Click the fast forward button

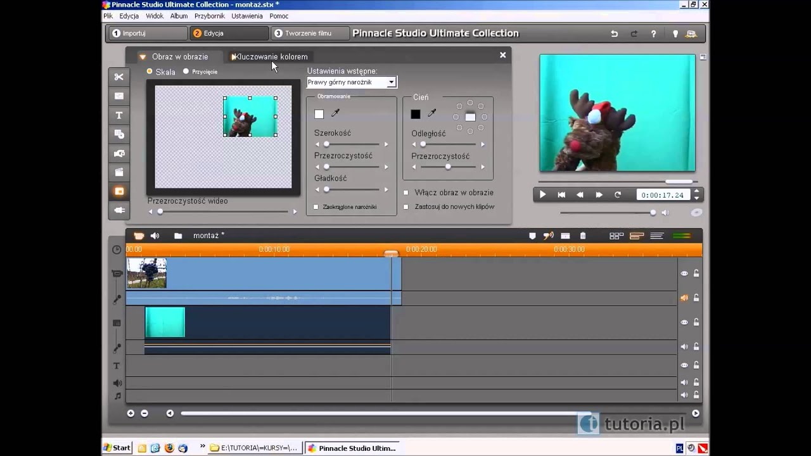tap(599, 195)
